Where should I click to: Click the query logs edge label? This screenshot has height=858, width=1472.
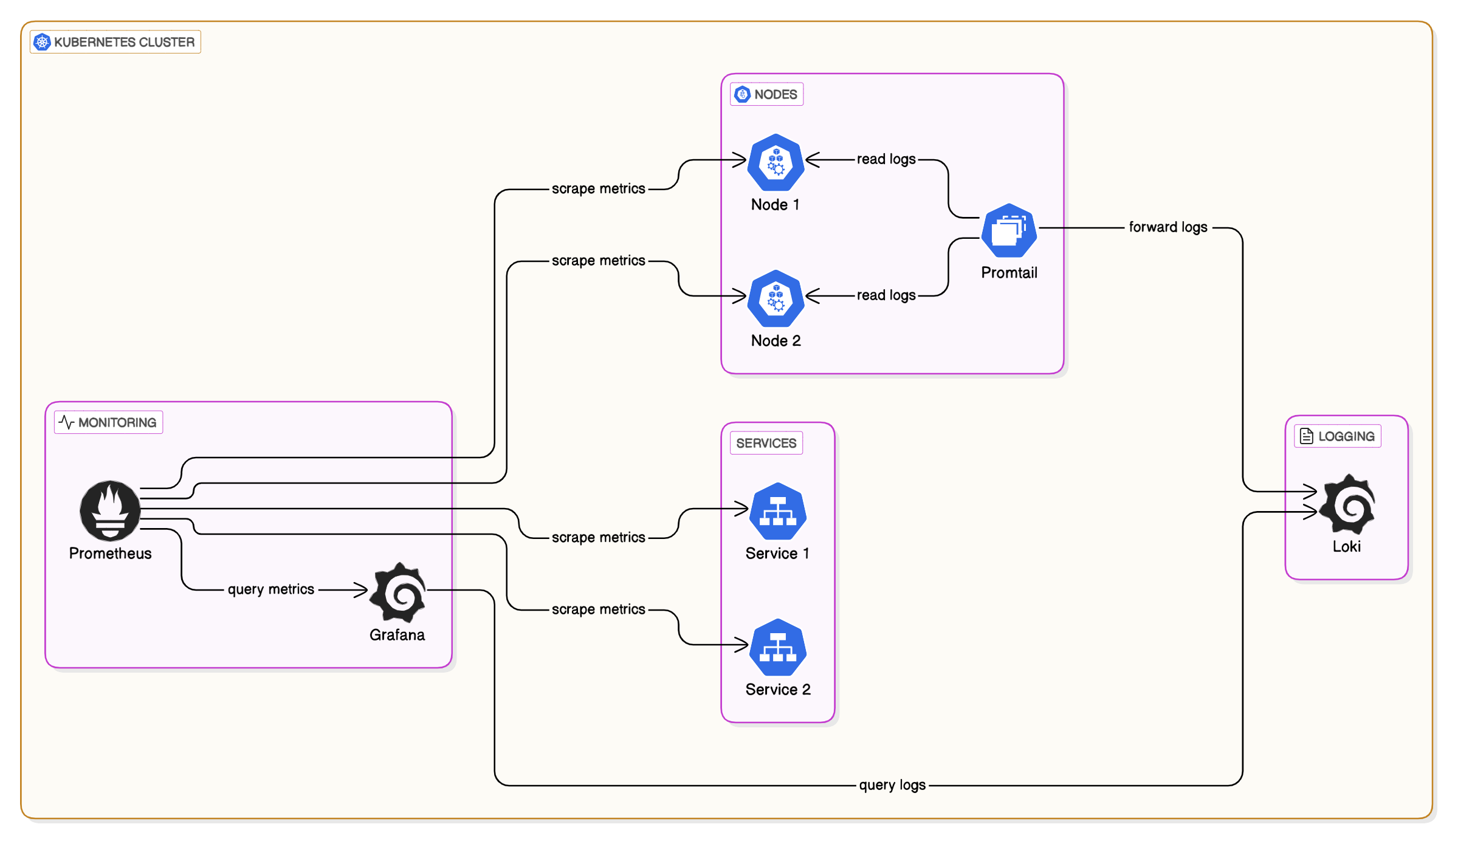coord(892,785)
